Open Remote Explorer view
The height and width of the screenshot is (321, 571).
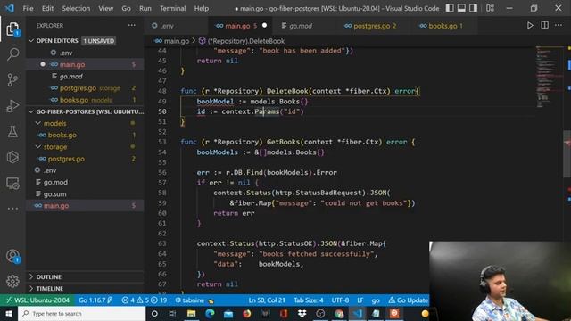[x=12, y=183]
